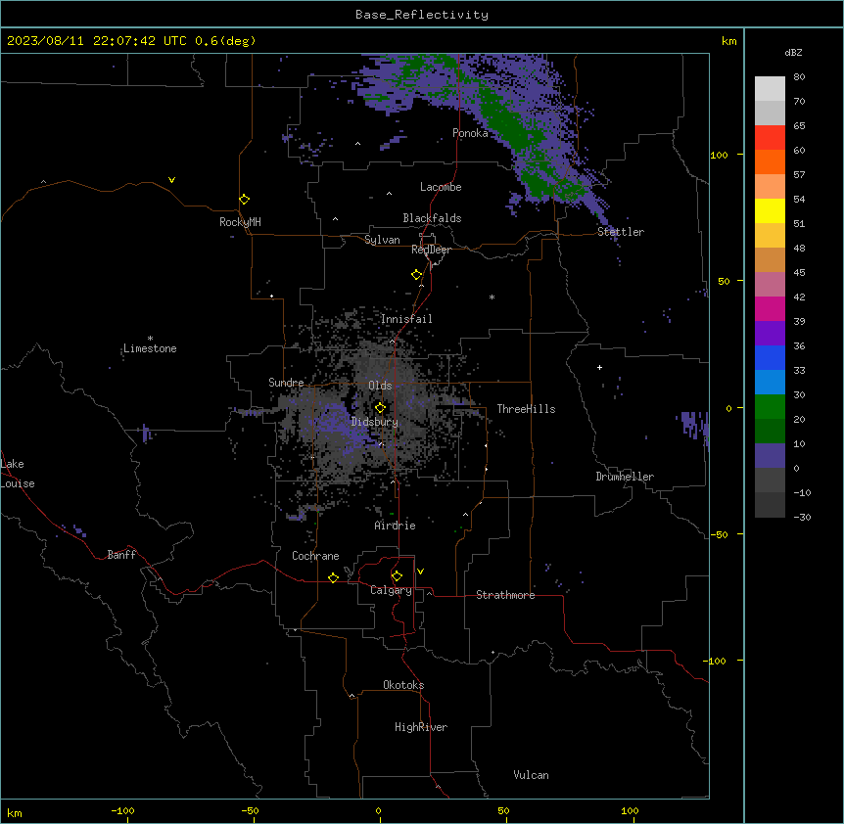Image resolution: width=844 pixels, height=824 pixels.
Task: Select the bright green 30-20 dBZ swatch
Action: tap(770, 407)
